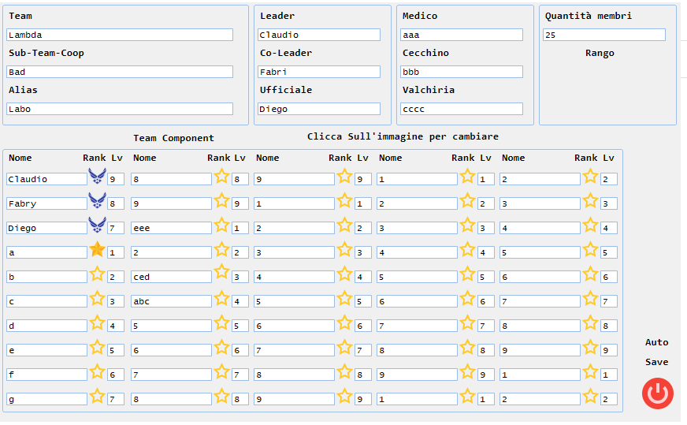Image resolution: width=687 pixels, height=425 pixels.
Task: Focus the Medico field with aaa
Action: click(462, 35)
